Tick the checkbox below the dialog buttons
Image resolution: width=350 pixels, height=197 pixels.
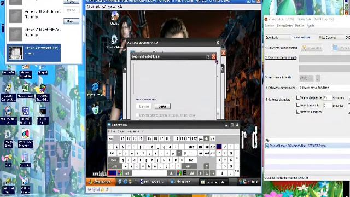click(137, 115)
